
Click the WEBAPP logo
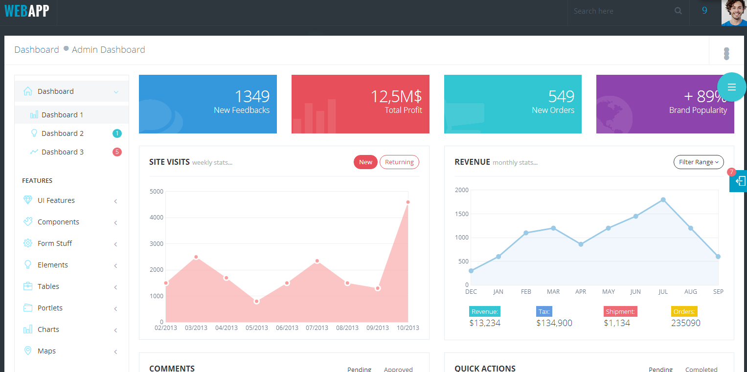pyautogui.click(x=27, y=11)
